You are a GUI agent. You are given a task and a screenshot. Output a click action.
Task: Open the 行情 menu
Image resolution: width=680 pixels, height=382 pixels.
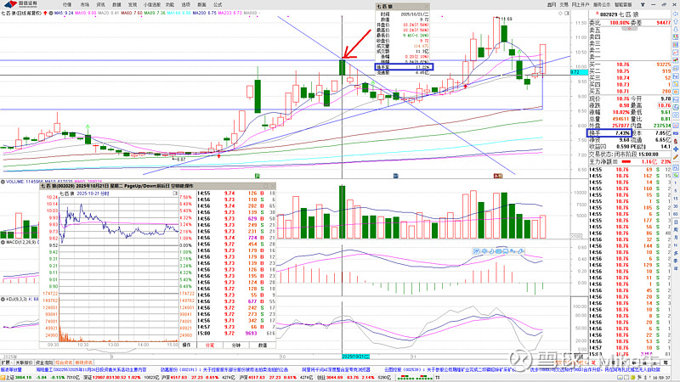coord(67,4)
